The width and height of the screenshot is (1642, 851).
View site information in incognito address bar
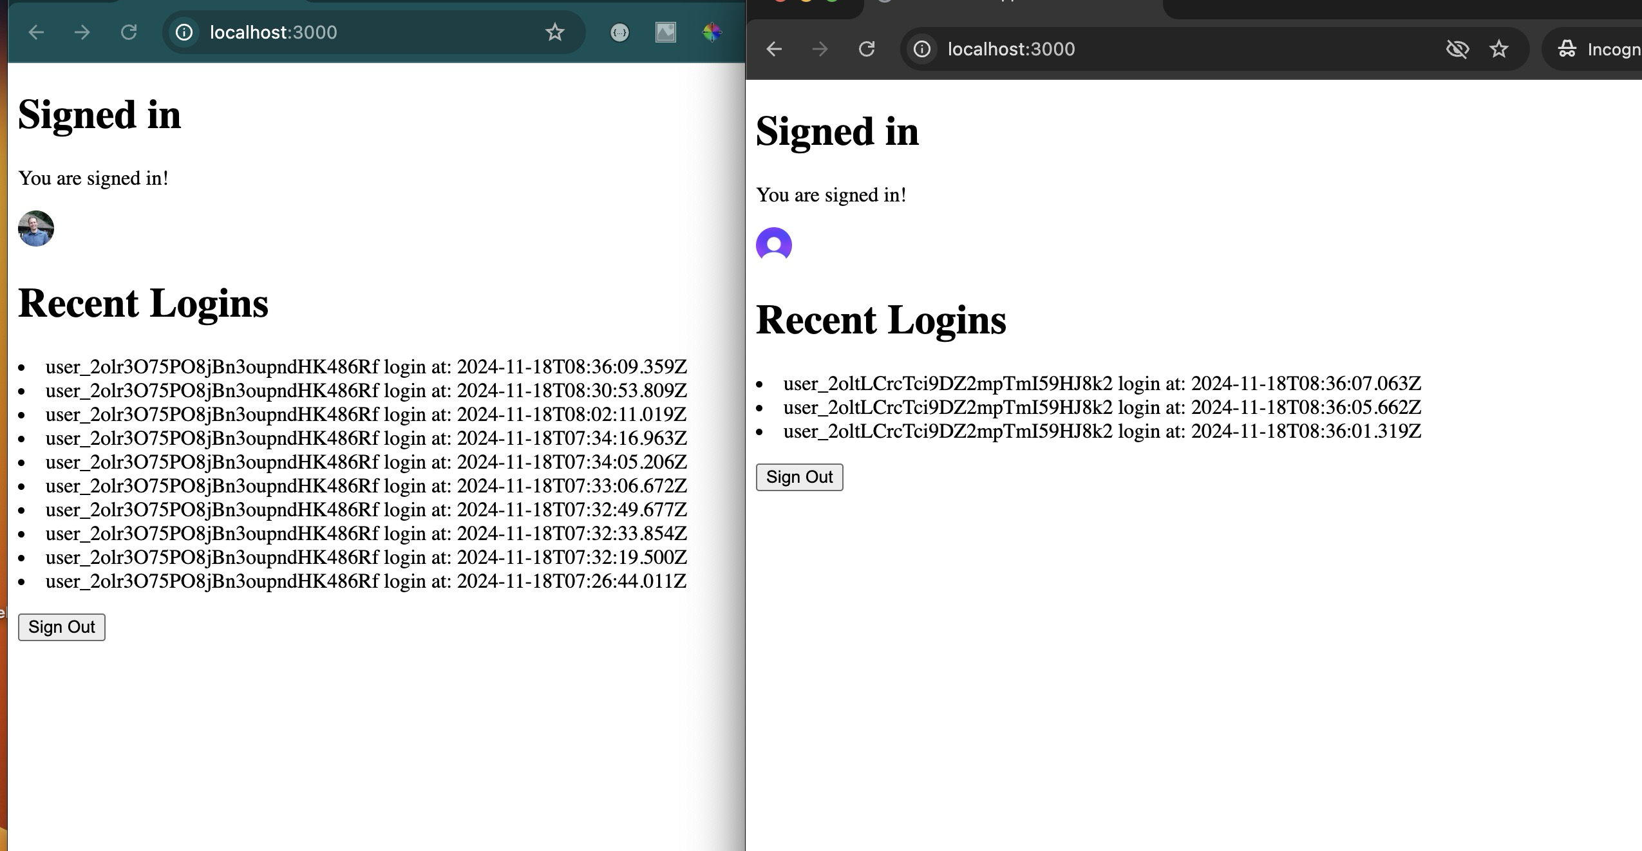(x=922, y=49)
